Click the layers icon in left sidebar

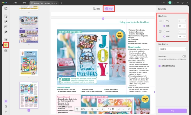point(6,101)
